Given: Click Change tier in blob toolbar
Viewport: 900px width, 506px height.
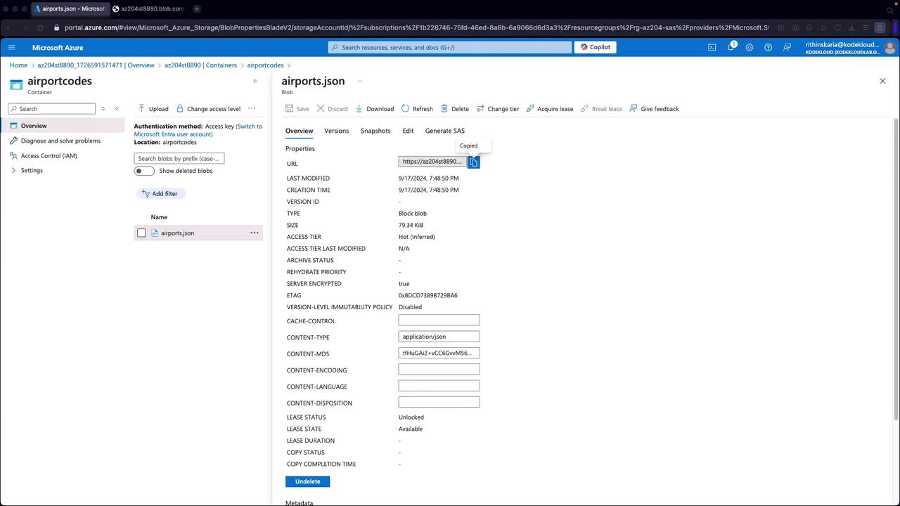Looking at the screenshot, I should [x=497, y=109].
